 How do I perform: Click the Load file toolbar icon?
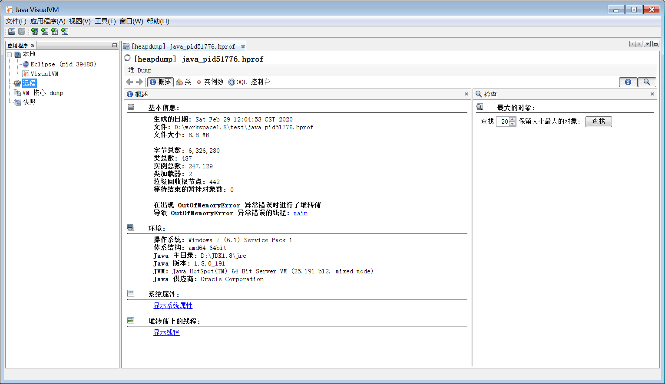tap(12, 32)
